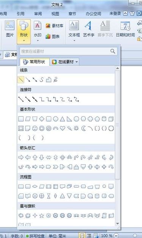Select the flowchart decision diamond
This screenshot has width=142, height=238.
point(35,186)
